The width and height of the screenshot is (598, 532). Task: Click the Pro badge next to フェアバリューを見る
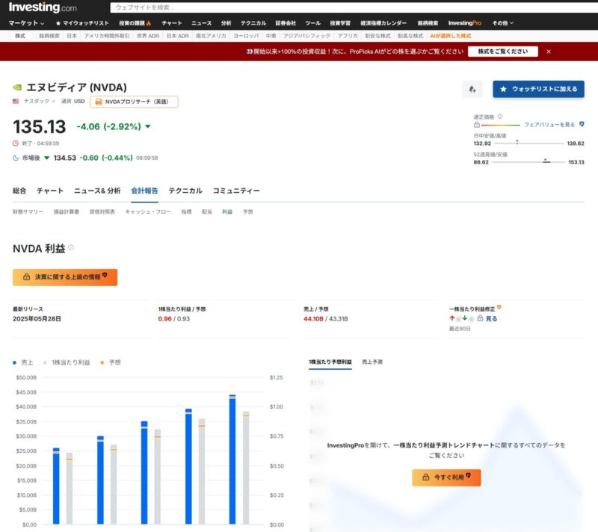(582, 124)
